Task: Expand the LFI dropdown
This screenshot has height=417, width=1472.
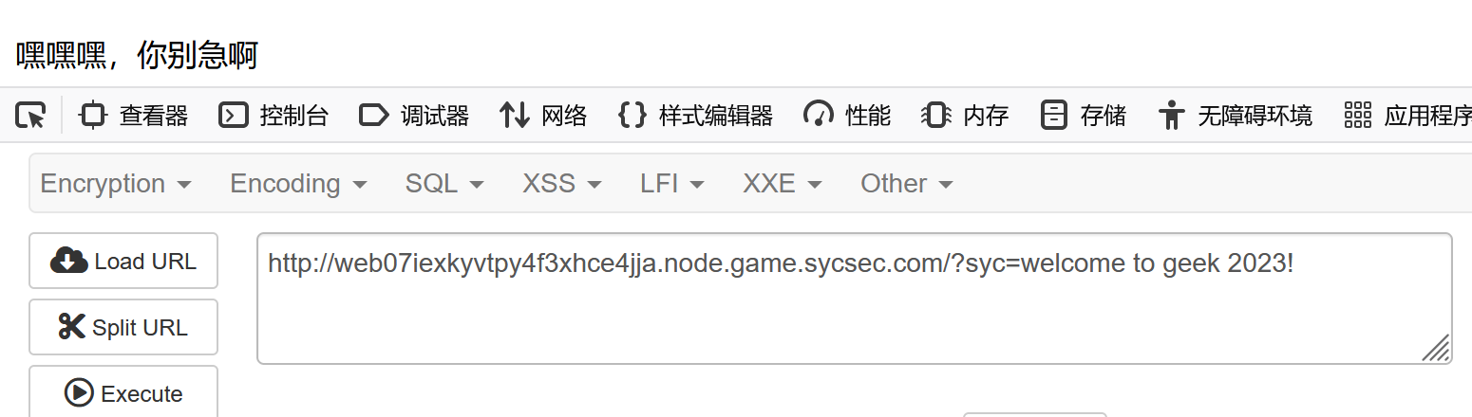Action: tap(671, 184)
